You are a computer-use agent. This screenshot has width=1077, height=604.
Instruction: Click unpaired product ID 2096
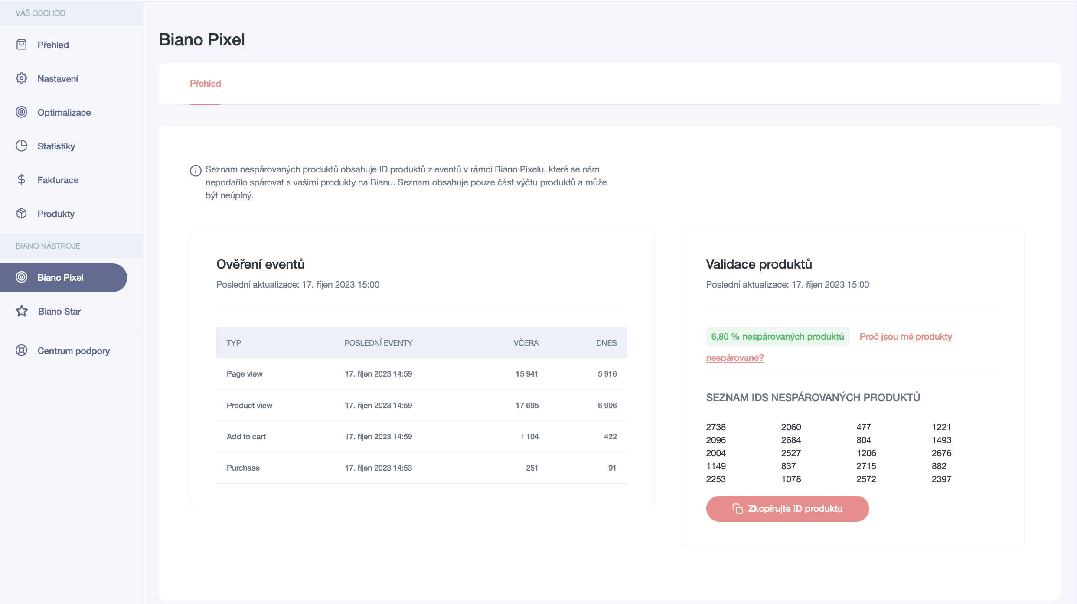(x=716, y=440)
